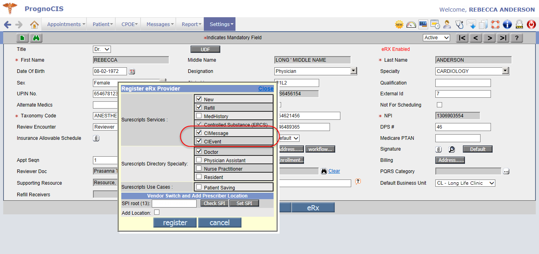The width and height of the screenshot is (539, 254).
Task: Click the UDF button
Action: tap(205, 49)
